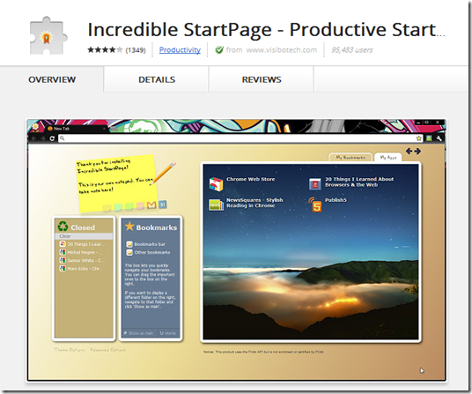Open the REVIEWS tab

pos(262,79)
